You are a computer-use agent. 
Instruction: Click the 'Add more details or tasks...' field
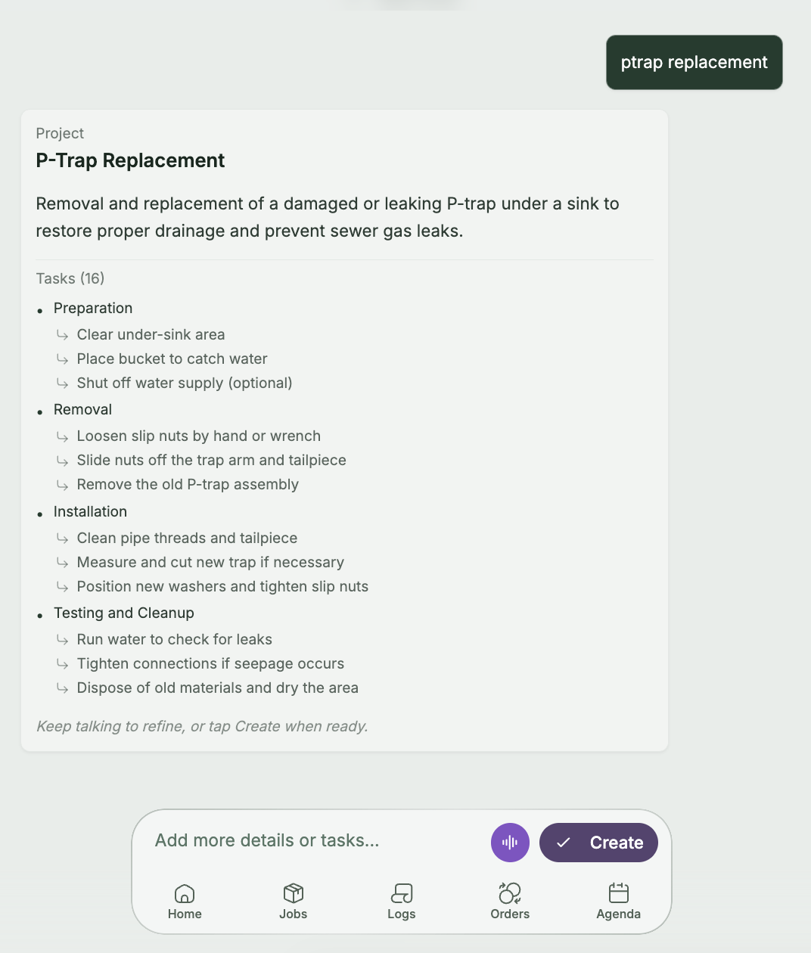(x=267, y=840)
